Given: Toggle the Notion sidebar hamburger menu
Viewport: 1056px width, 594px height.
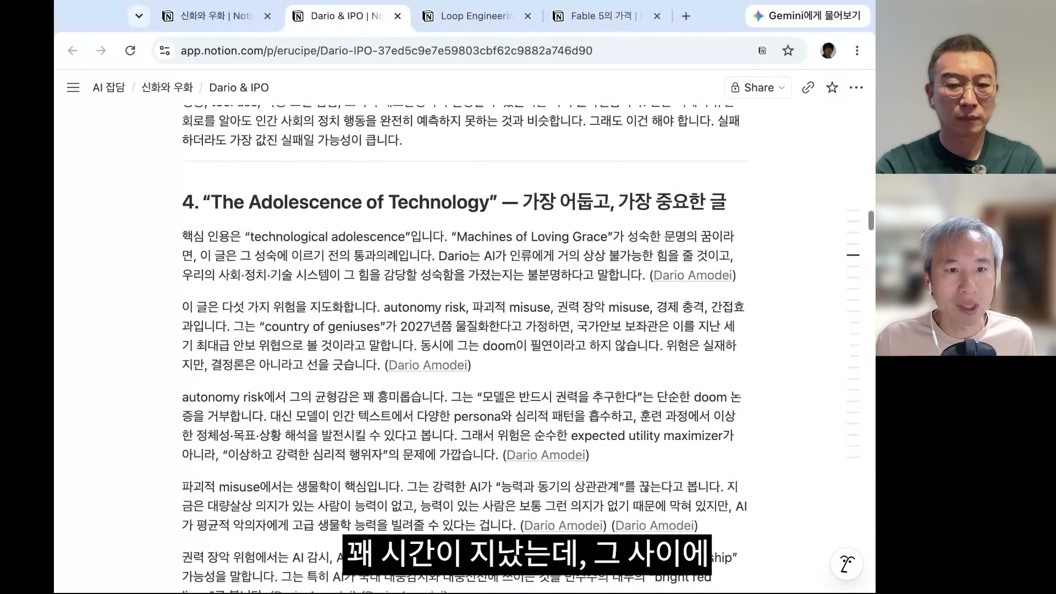Looking at the screenshot, I should pos(73,87).
